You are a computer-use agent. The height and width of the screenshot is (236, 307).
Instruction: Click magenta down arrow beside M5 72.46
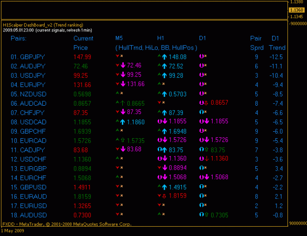[123, 65]
